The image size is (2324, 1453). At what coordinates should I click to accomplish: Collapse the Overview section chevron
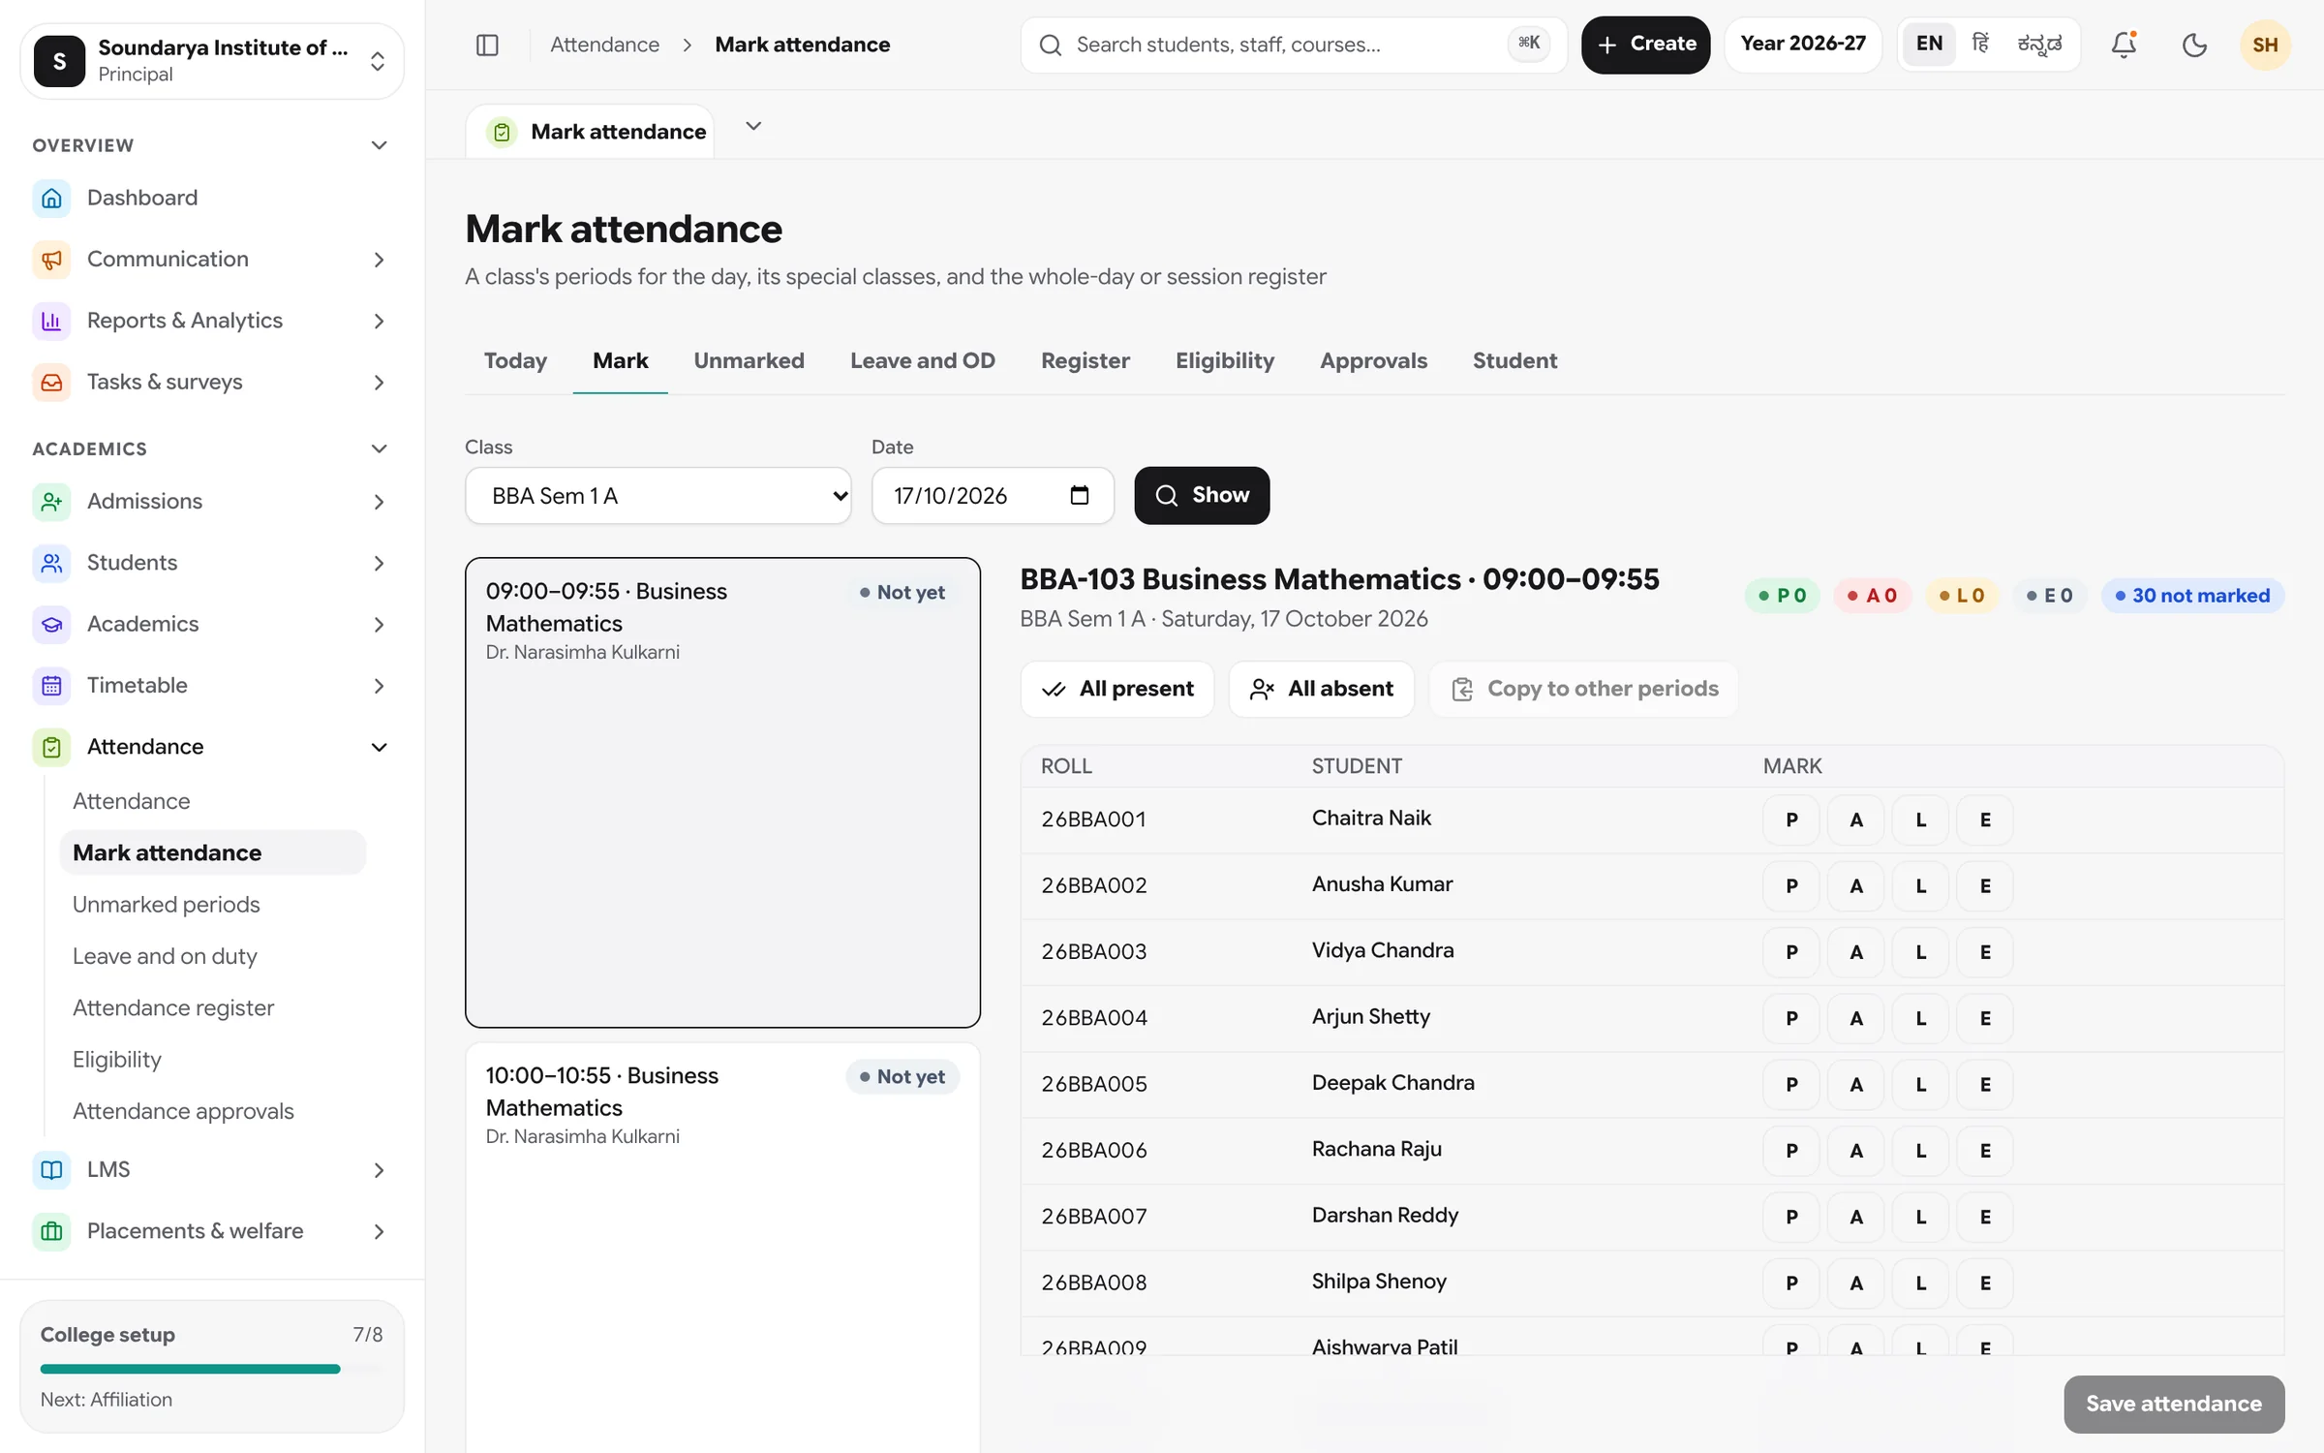point(379,145)
